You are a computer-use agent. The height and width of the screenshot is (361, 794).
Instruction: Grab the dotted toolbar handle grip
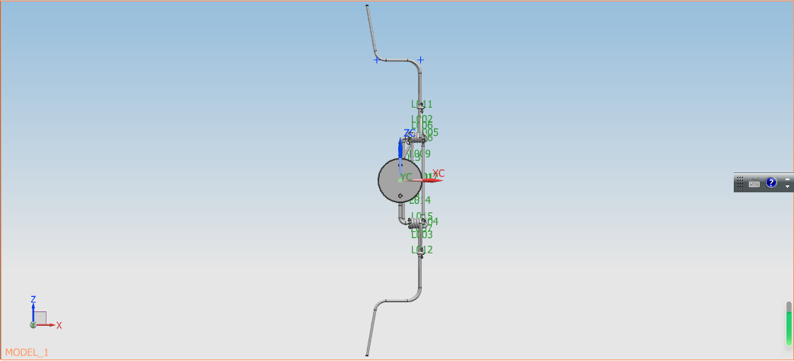point(740,182)
